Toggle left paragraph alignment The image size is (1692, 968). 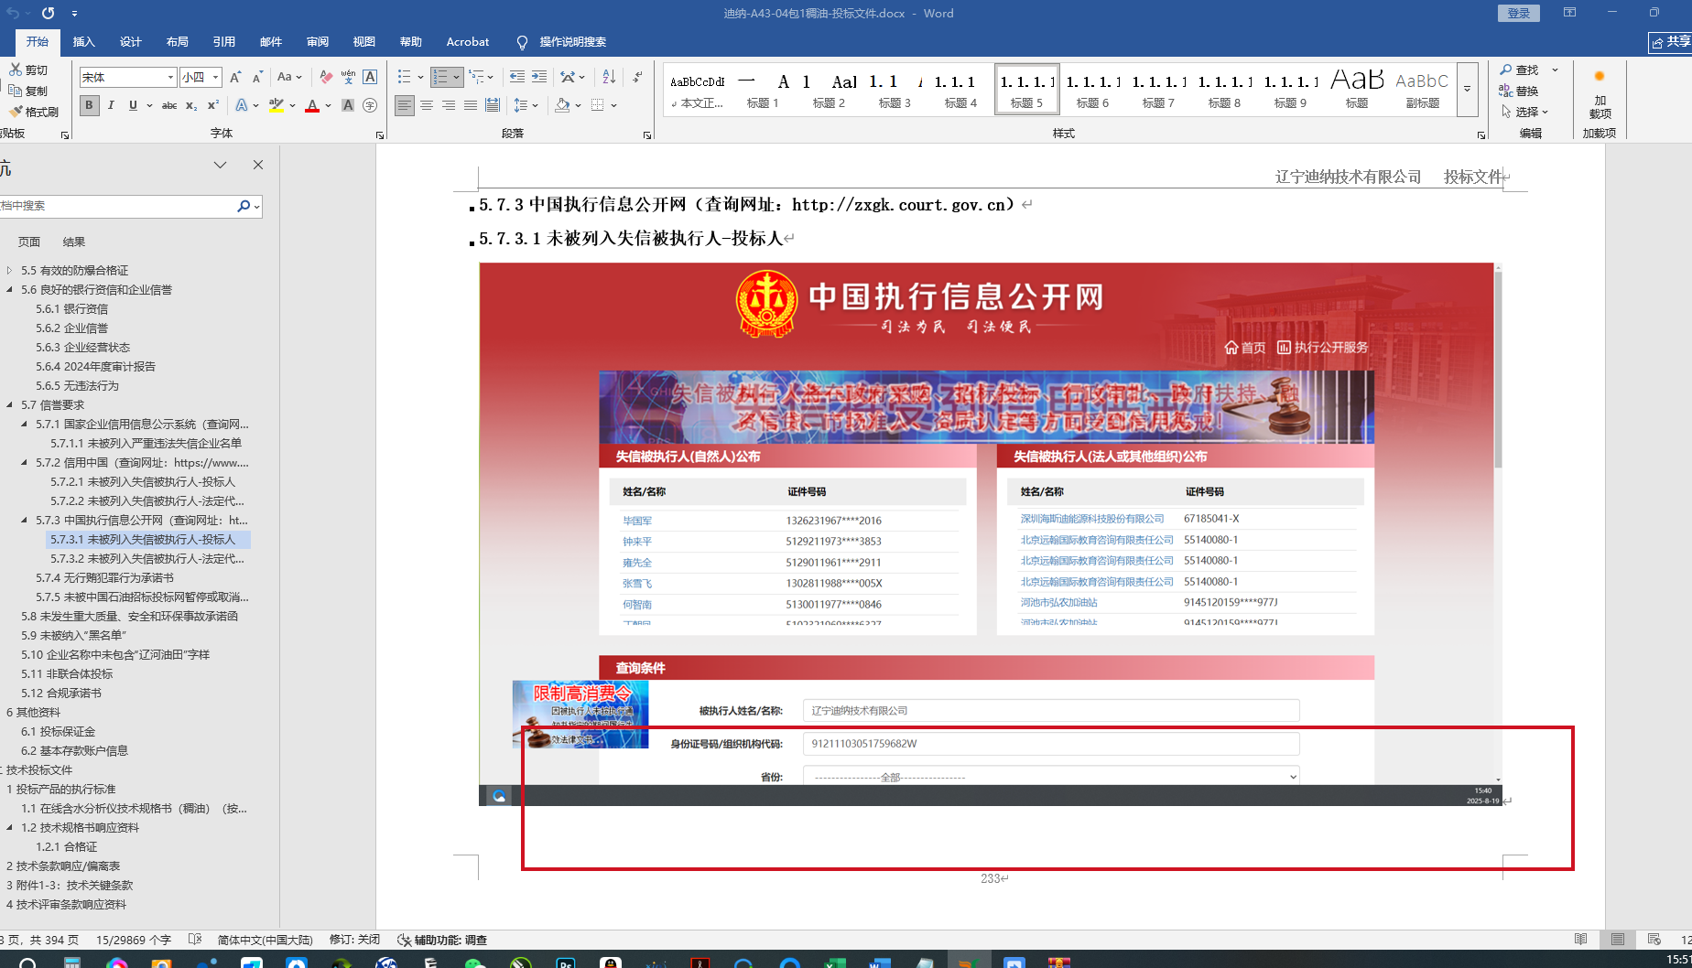pos(405,105)
